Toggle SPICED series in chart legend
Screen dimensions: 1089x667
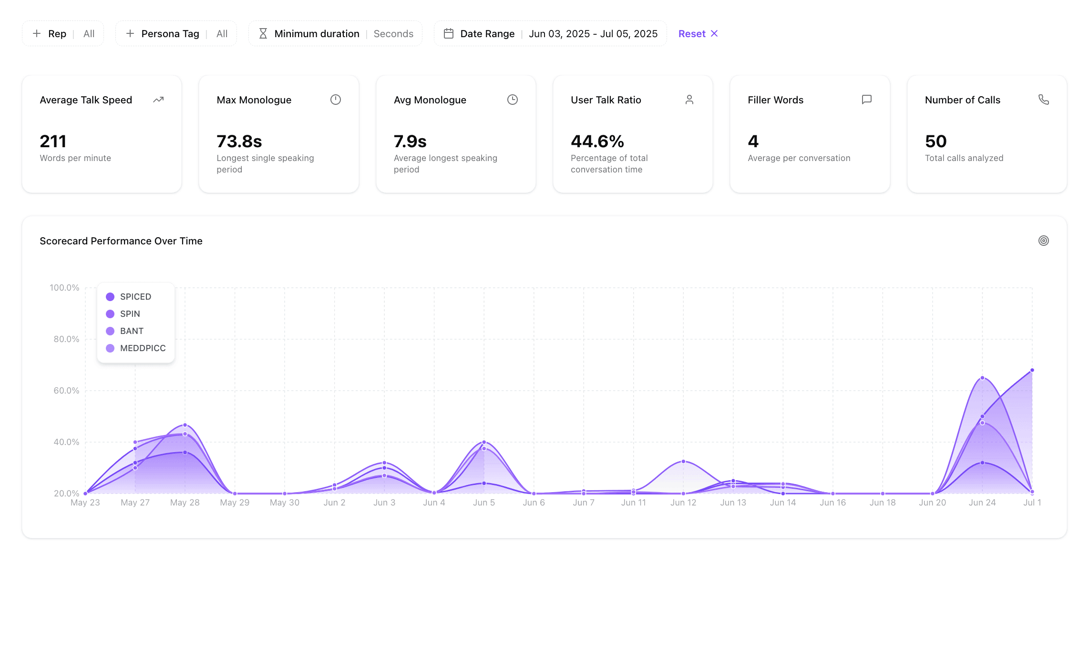click(135, 297)
